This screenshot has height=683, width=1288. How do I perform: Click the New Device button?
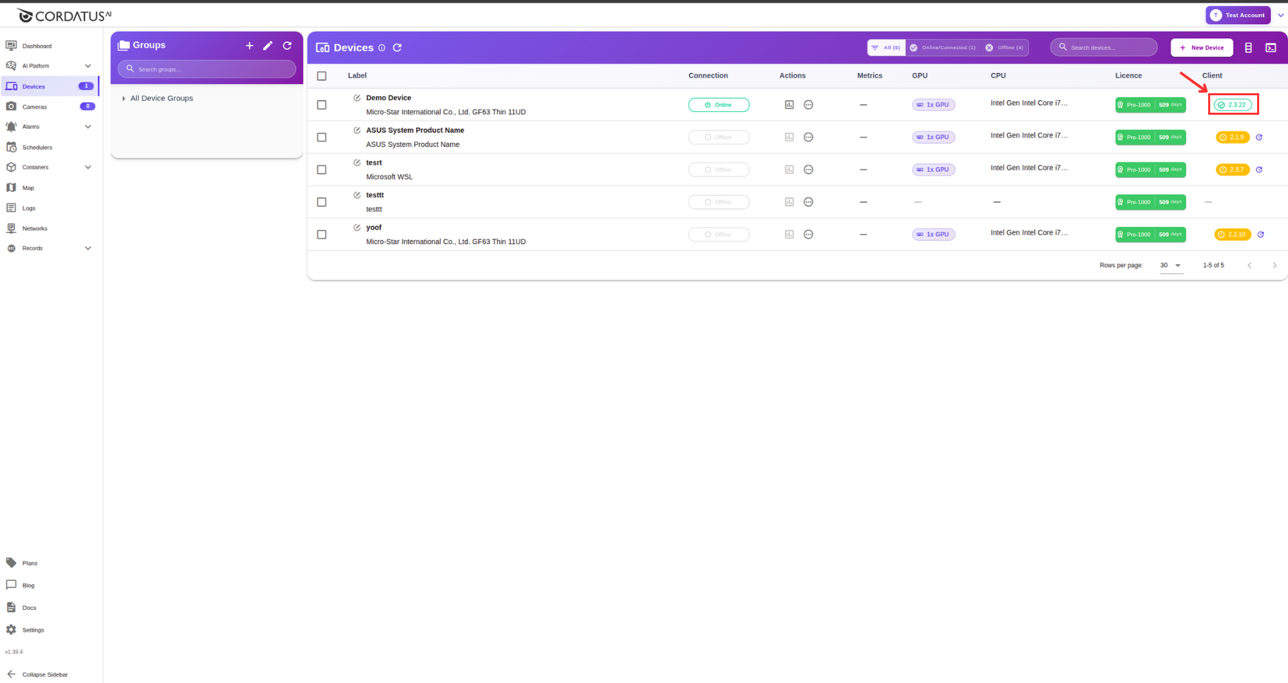click(1201, 48)
